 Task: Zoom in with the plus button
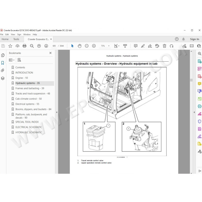click(x=94, y=46)
